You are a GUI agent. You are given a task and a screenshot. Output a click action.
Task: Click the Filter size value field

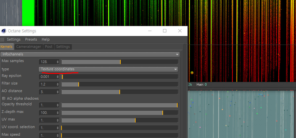[x=48, y=84]
